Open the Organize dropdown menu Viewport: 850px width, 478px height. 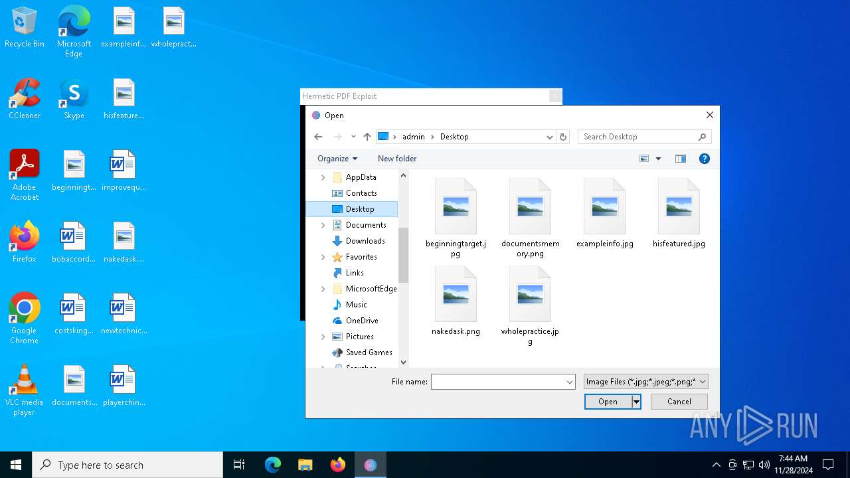point(337,159)
